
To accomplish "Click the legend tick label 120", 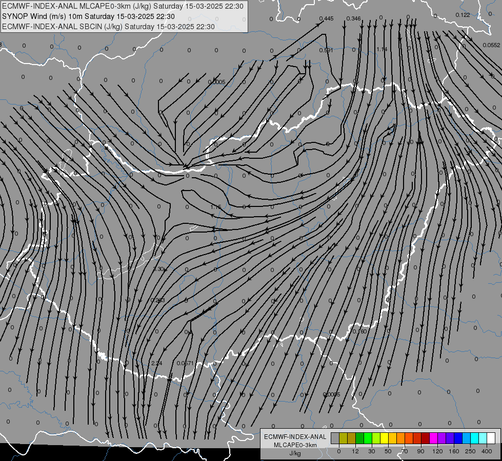I will pos(438,451).
